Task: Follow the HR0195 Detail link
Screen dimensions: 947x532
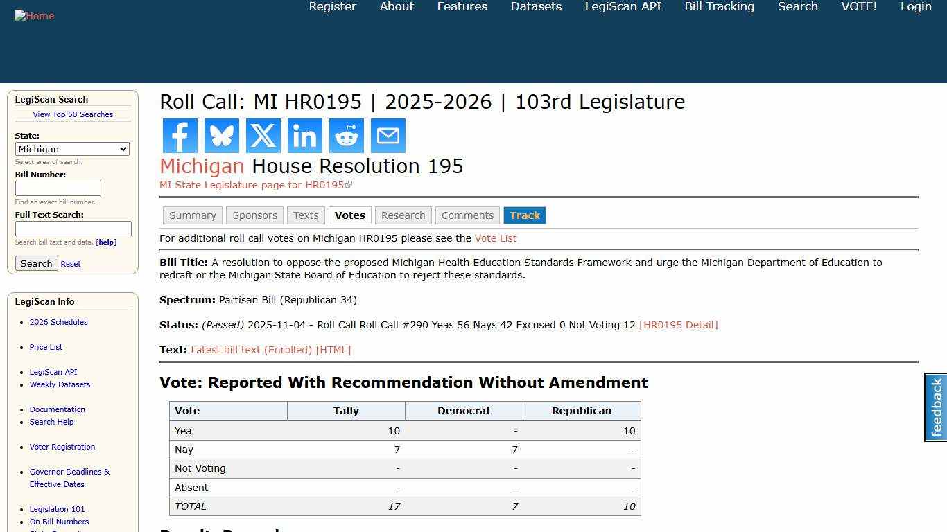Action: [678, 325]
